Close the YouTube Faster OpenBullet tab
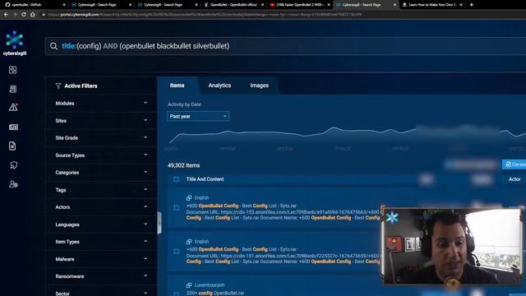The height and width of the screenshot is (296, 526). 329,5
